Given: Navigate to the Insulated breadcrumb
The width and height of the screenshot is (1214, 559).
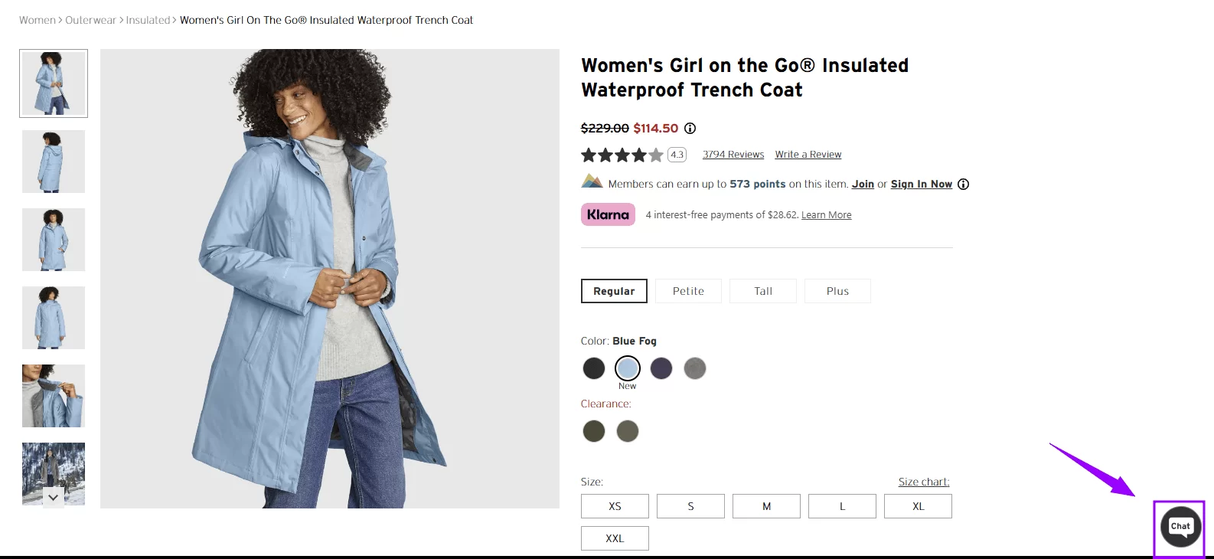Looking at the screenshot, I should [148, 20].
